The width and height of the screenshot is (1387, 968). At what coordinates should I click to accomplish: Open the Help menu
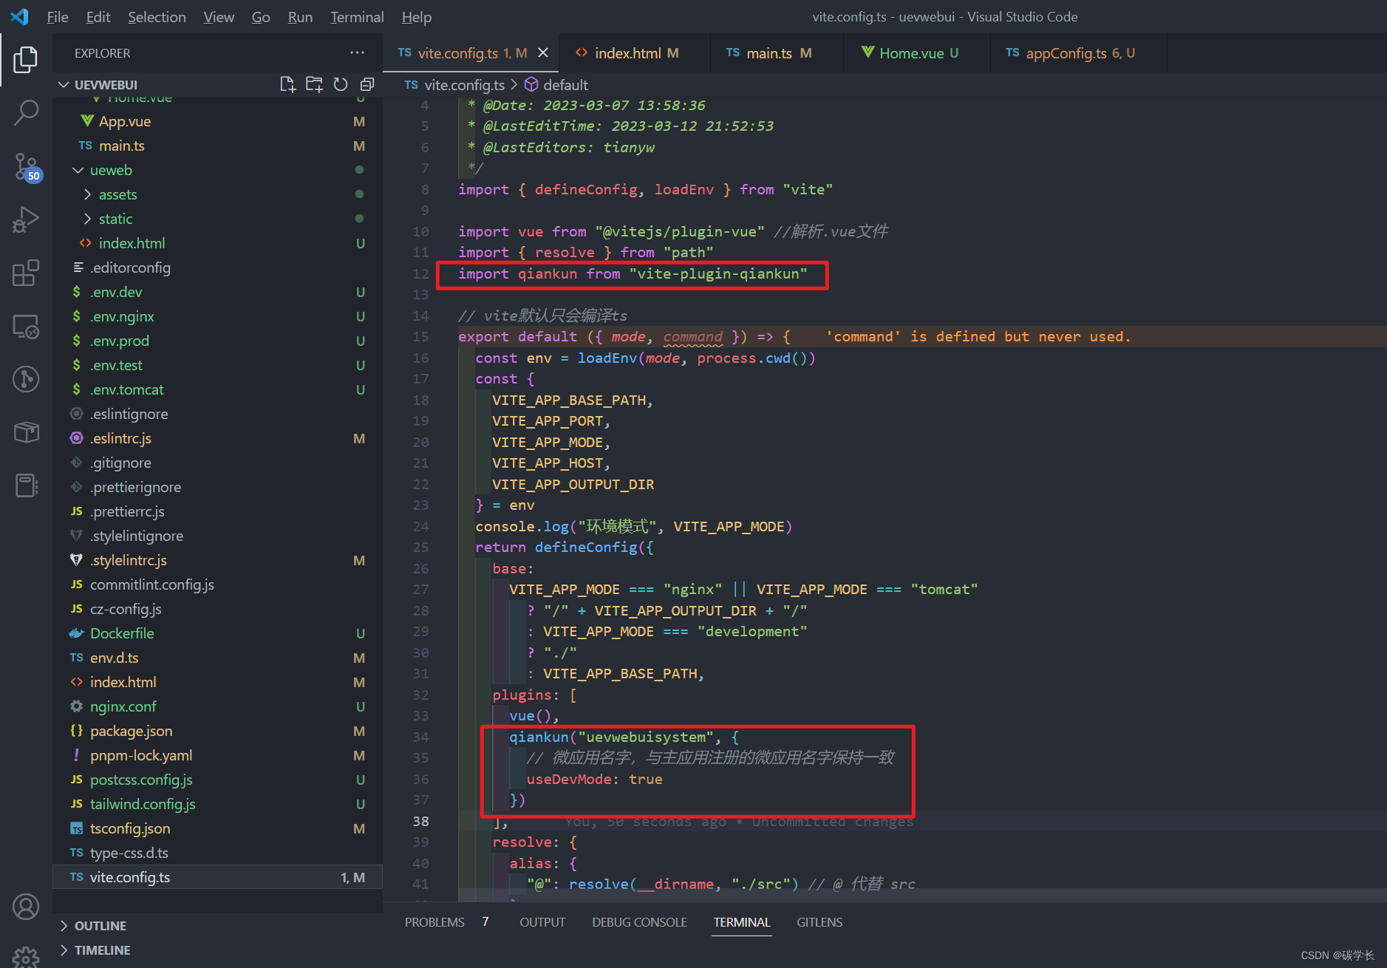417,17
